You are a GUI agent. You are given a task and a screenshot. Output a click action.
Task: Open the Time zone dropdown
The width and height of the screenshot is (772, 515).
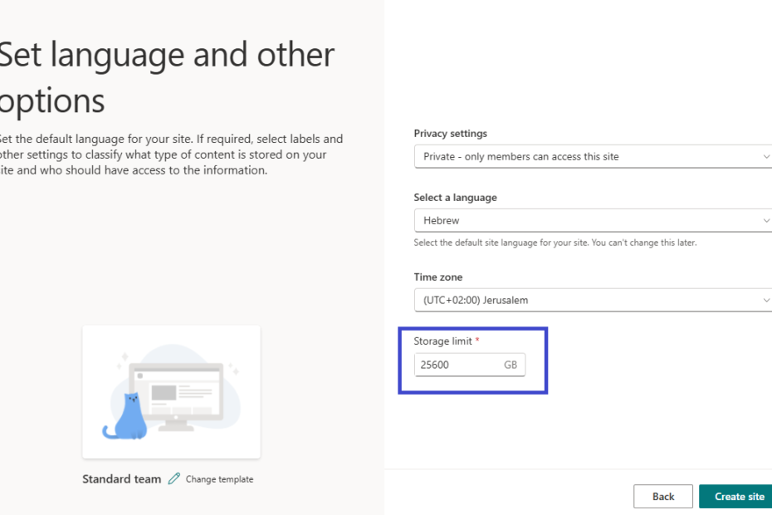(x=593, y=300)
